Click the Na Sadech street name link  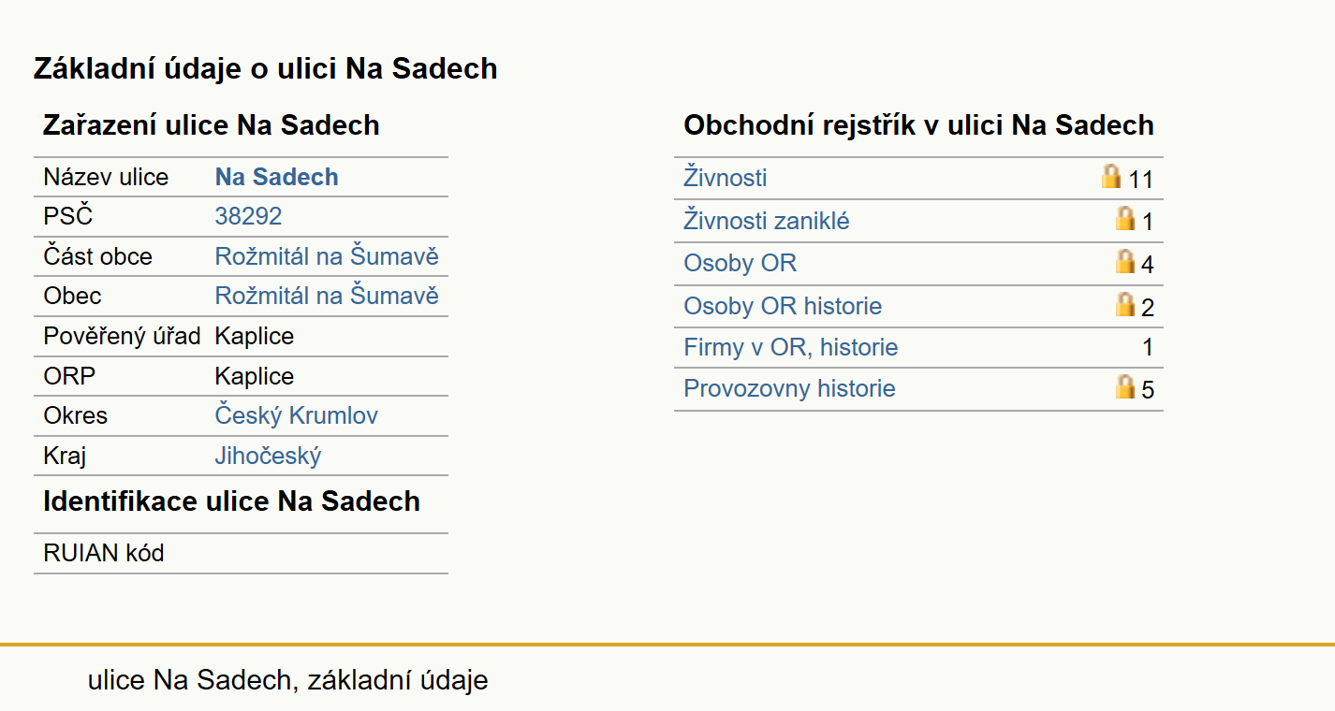coord(277,177)
